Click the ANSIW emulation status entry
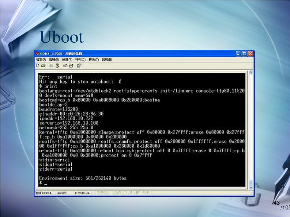This screenshot has height=217, width=290. [x=62, y=193]
